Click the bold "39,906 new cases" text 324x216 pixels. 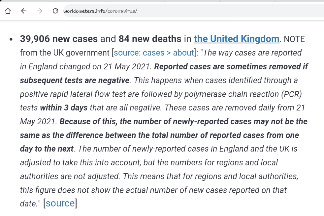[x=59, y=39]
